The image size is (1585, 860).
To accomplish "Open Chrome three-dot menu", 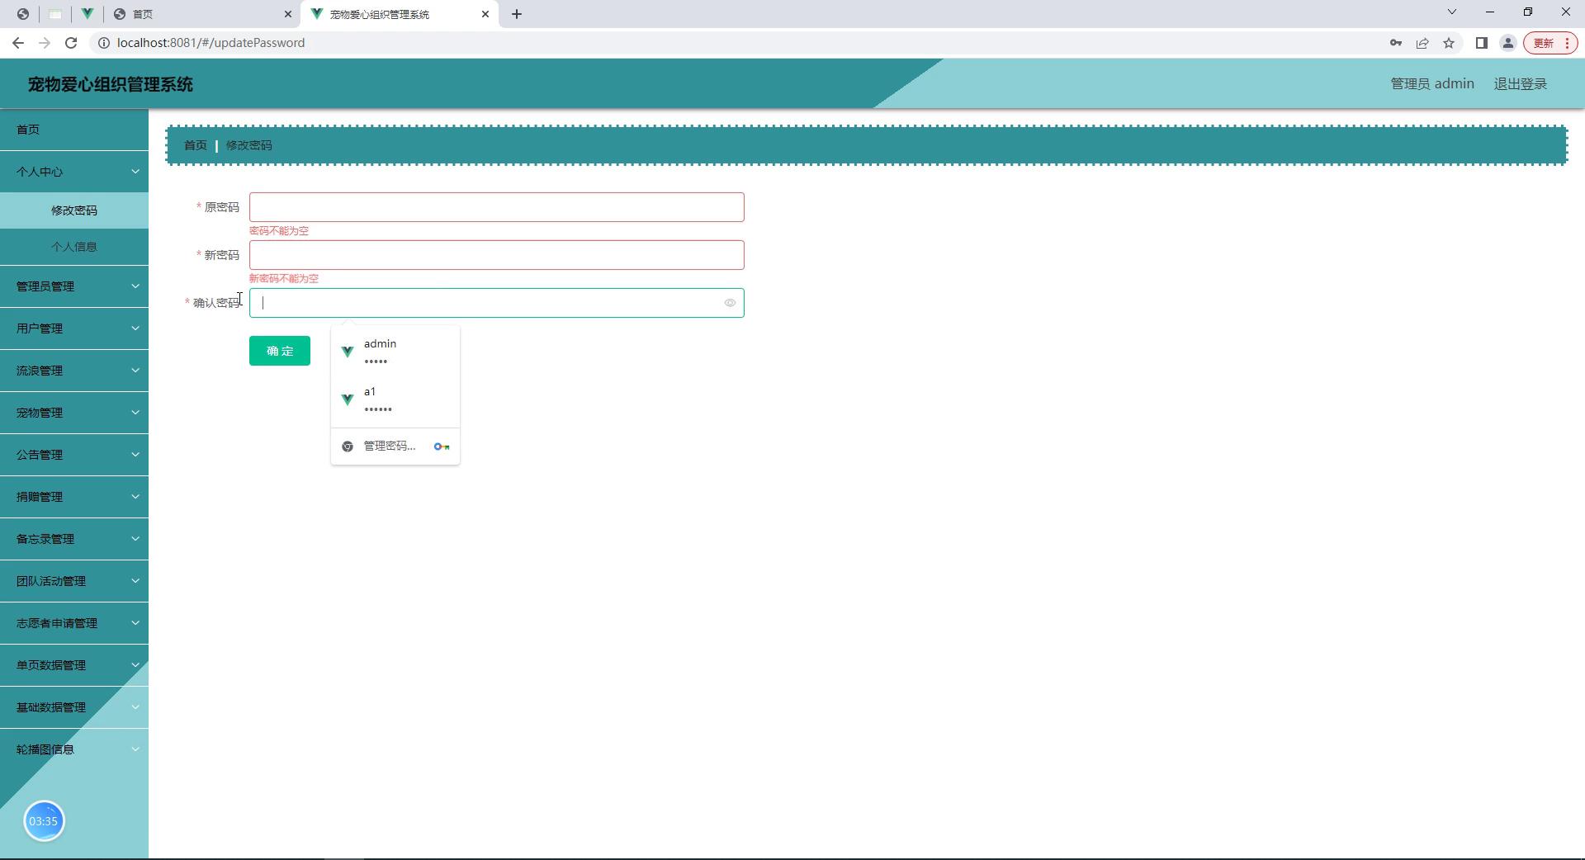I will [x=1567, y=43].
